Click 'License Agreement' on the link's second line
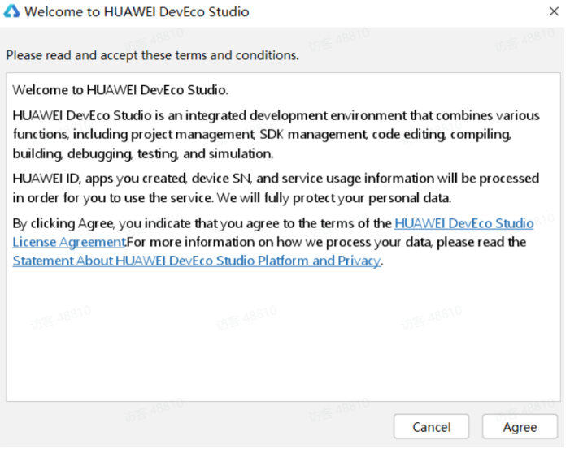The height and width of the screenshot is (453, 570). [x=68, y=242]
